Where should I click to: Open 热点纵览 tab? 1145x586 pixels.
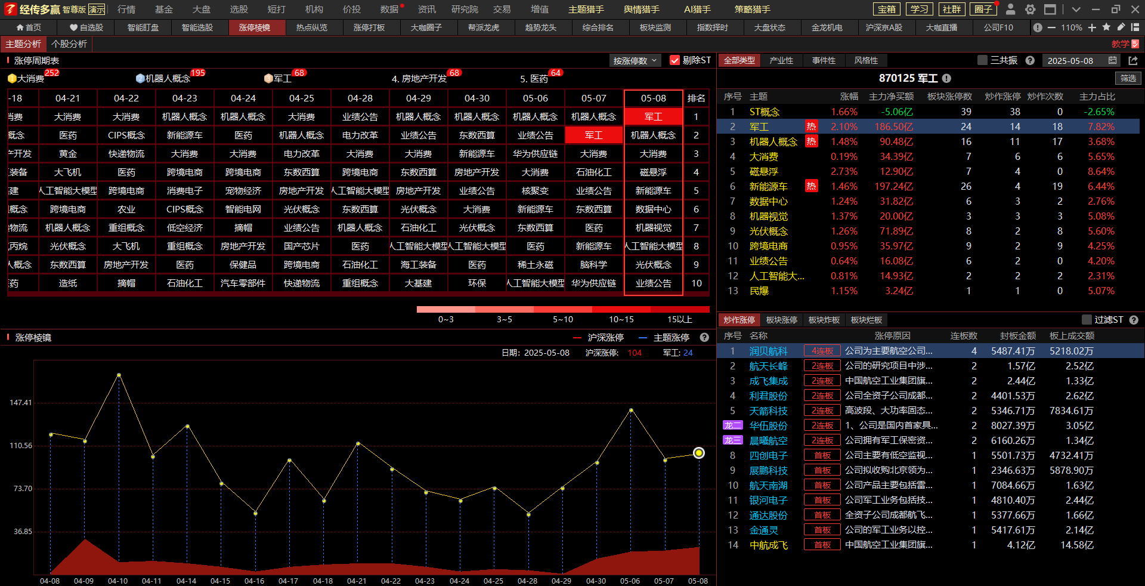click(x=312, y=27)
